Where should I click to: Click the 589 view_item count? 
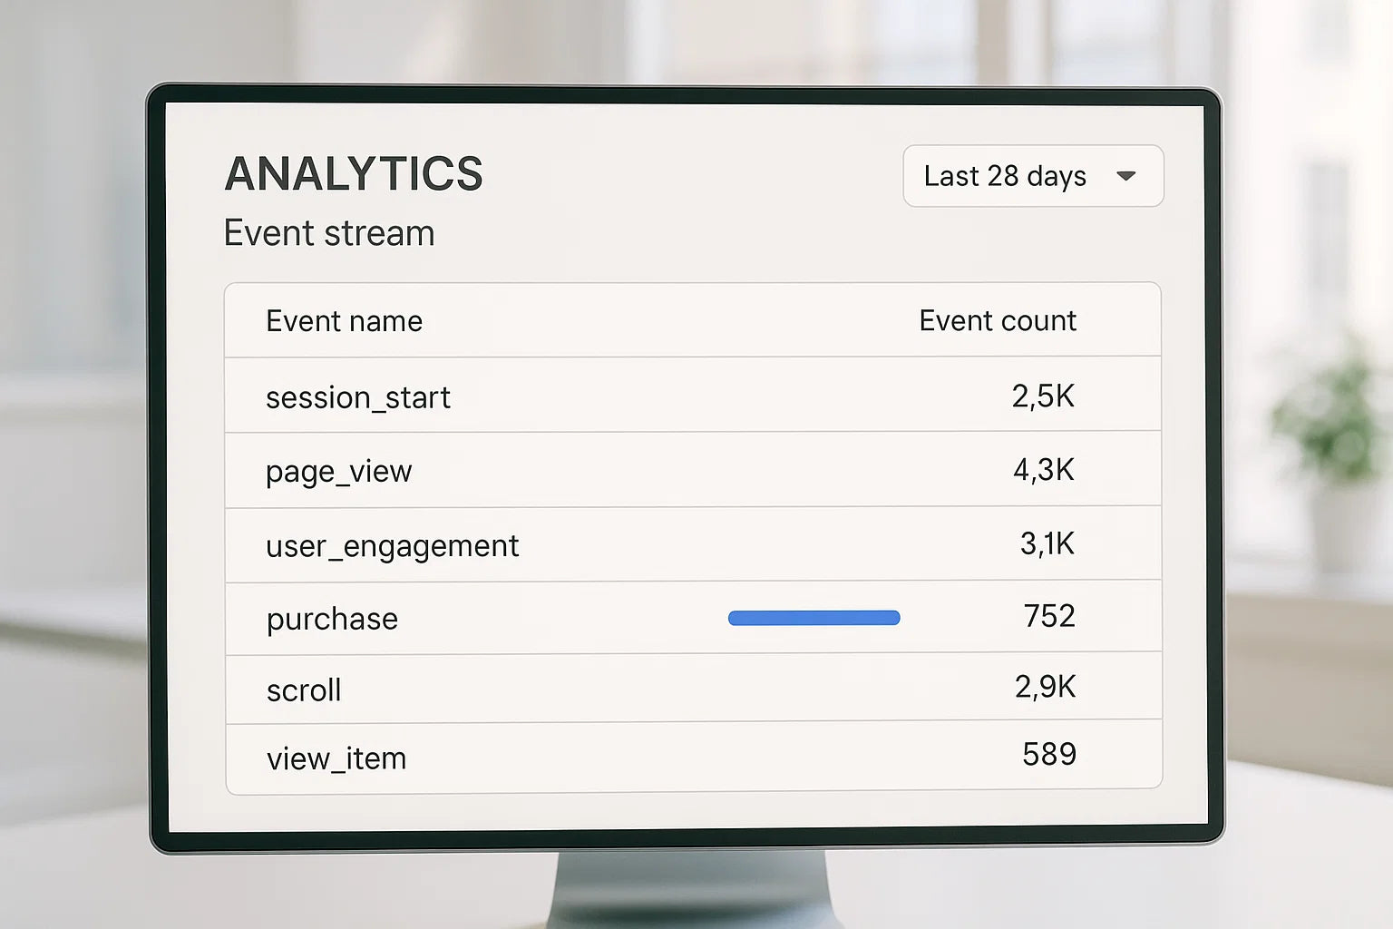click(x=1049, y=754)
